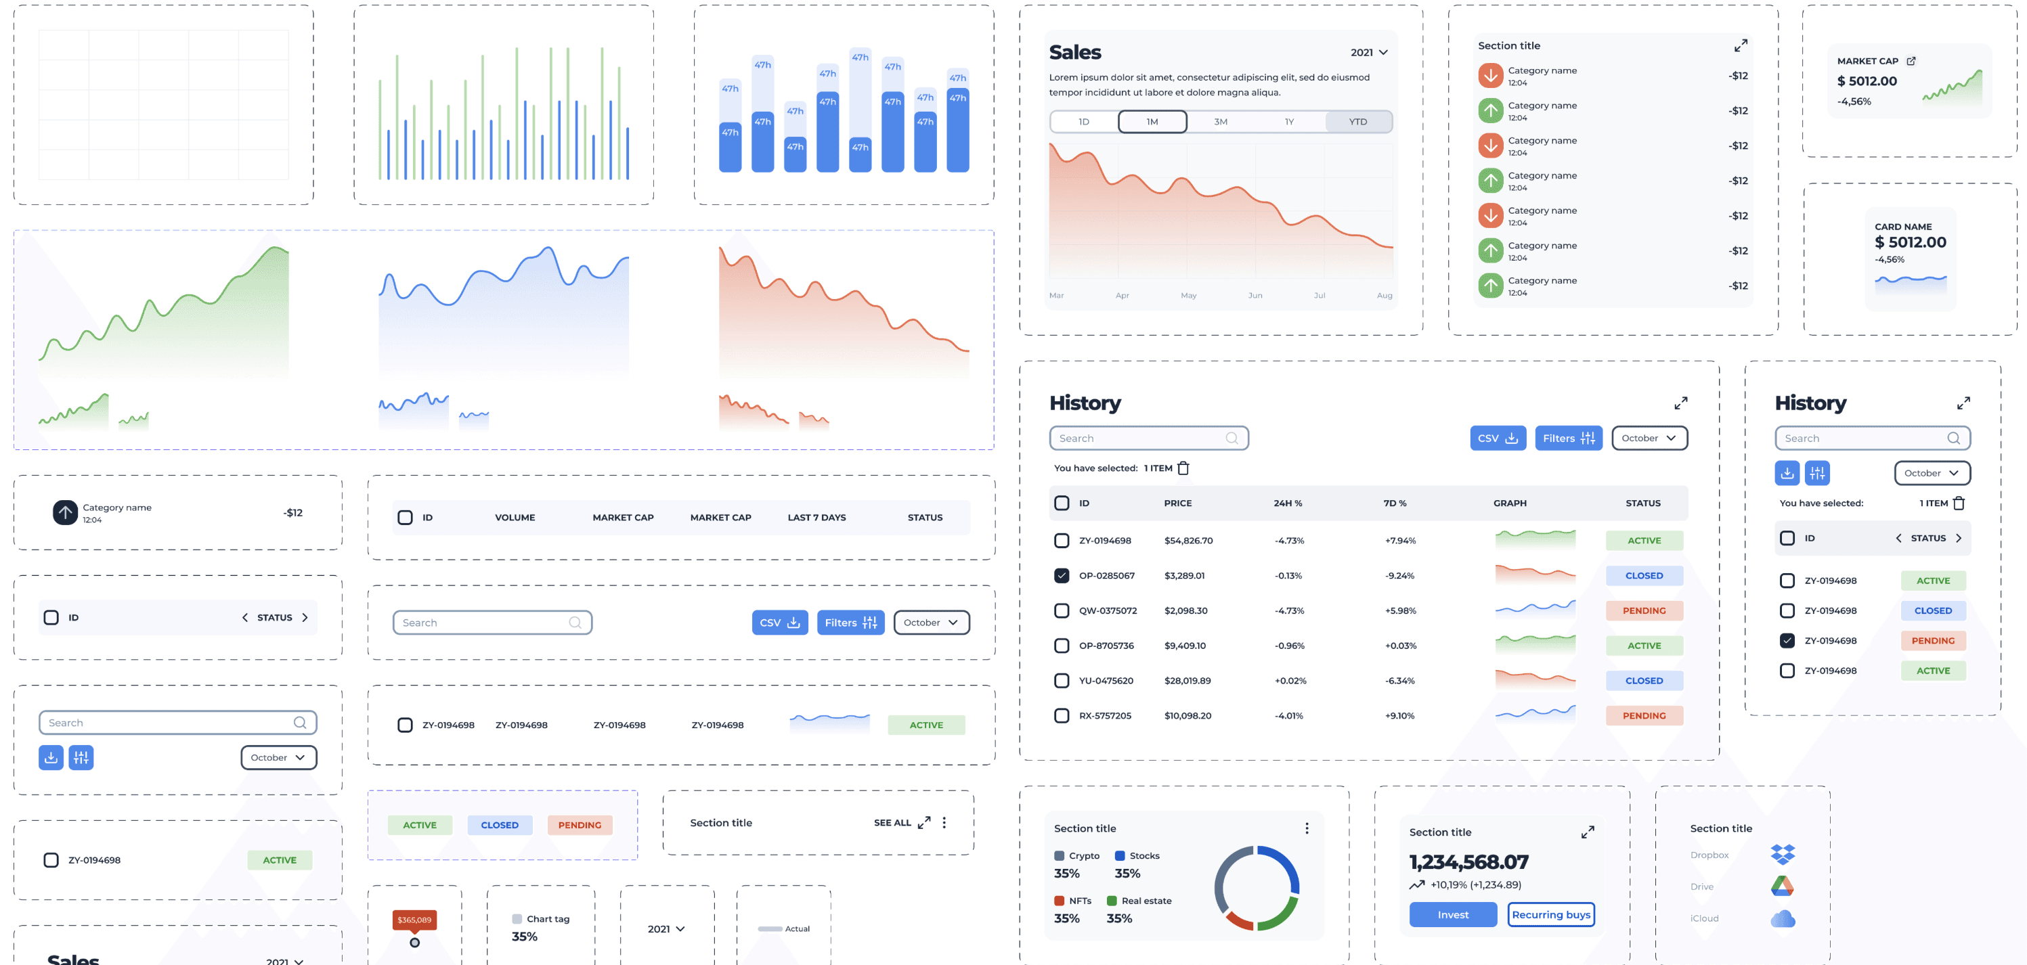Expand the 1,234,568.07 balance card

coord(1587,832)
